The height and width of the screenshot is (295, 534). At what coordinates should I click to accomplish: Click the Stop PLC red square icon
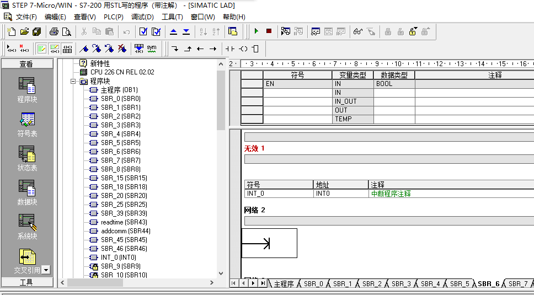coord(269,31)
